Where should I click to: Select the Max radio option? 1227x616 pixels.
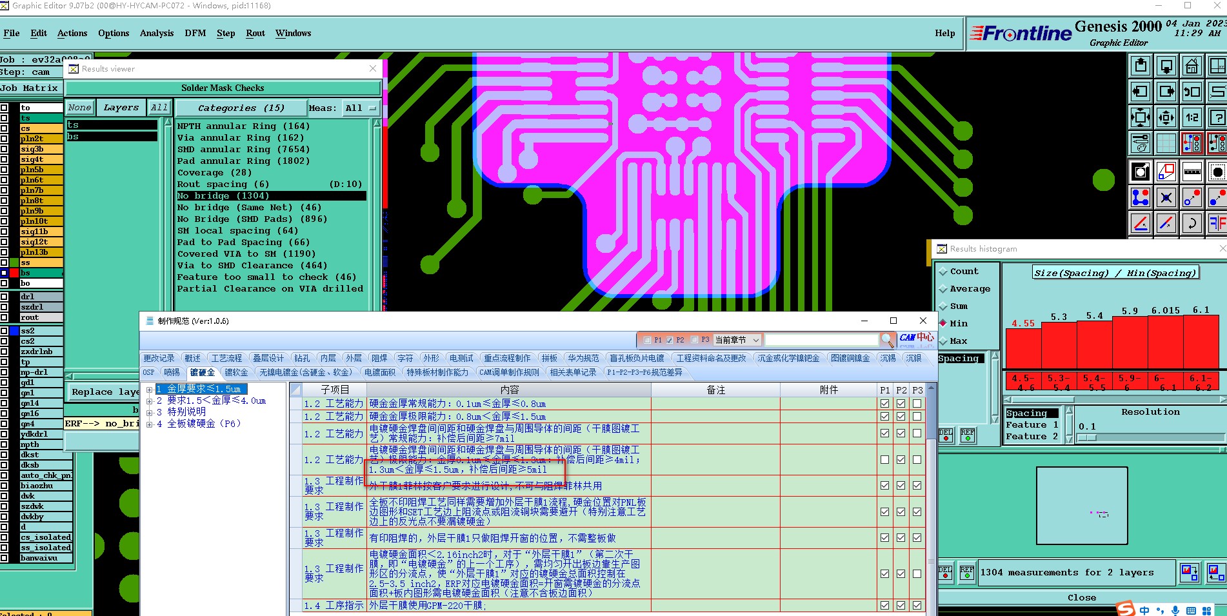coord(944,341)
